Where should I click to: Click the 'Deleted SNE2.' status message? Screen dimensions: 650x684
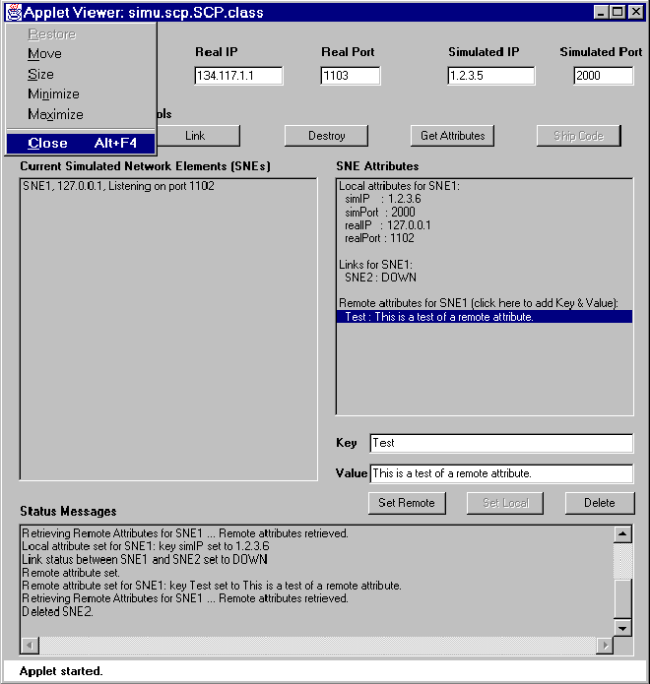point(57,612)
